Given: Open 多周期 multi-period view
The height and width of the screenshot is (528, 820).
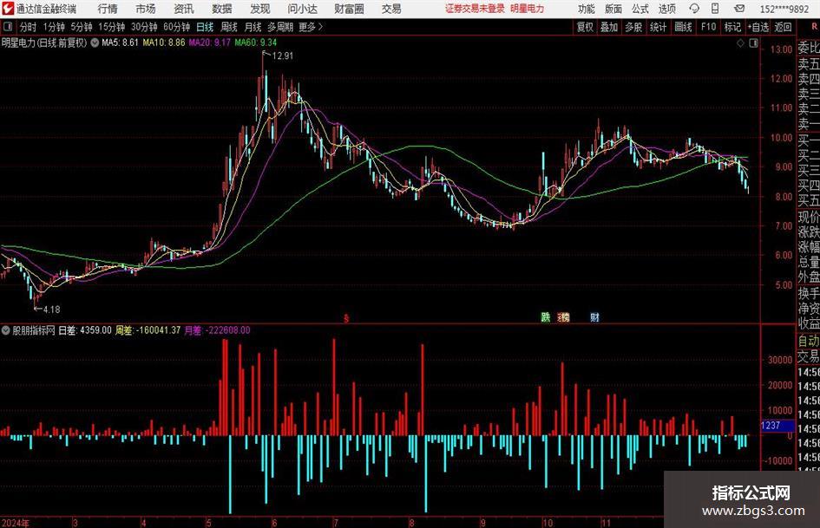Looking at the screenshot, I should (x=280, y=27).
